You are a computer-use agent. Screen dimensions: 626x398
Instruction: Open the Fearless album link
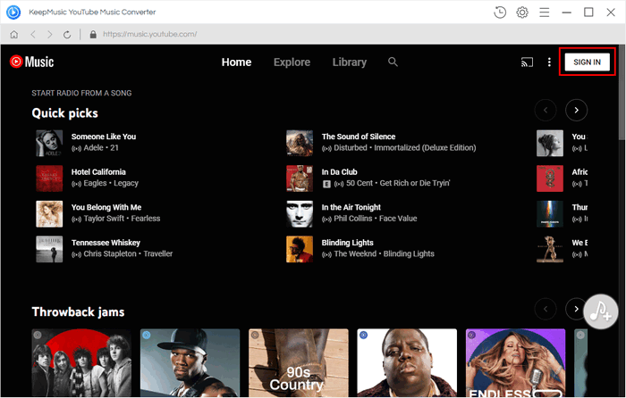click(x=146, y=219)
